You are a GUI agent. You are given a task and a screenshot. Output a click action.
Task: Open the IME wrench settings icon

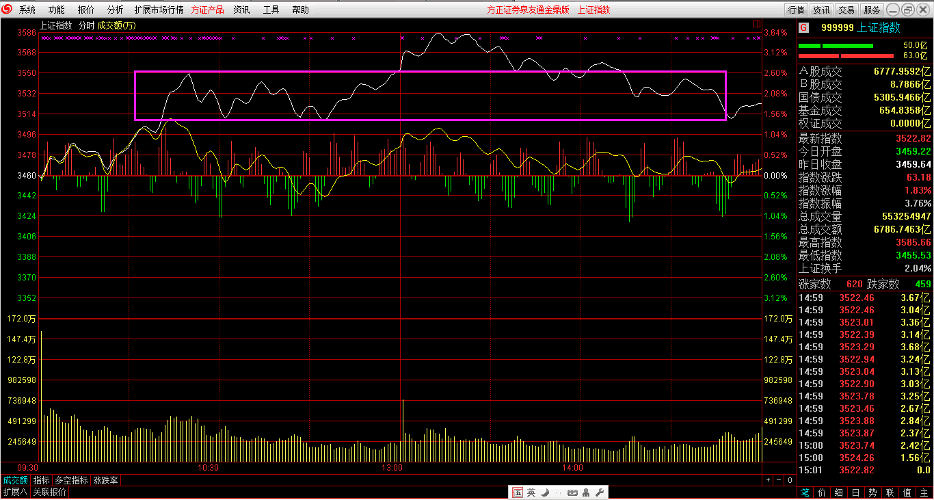point(600,492)
